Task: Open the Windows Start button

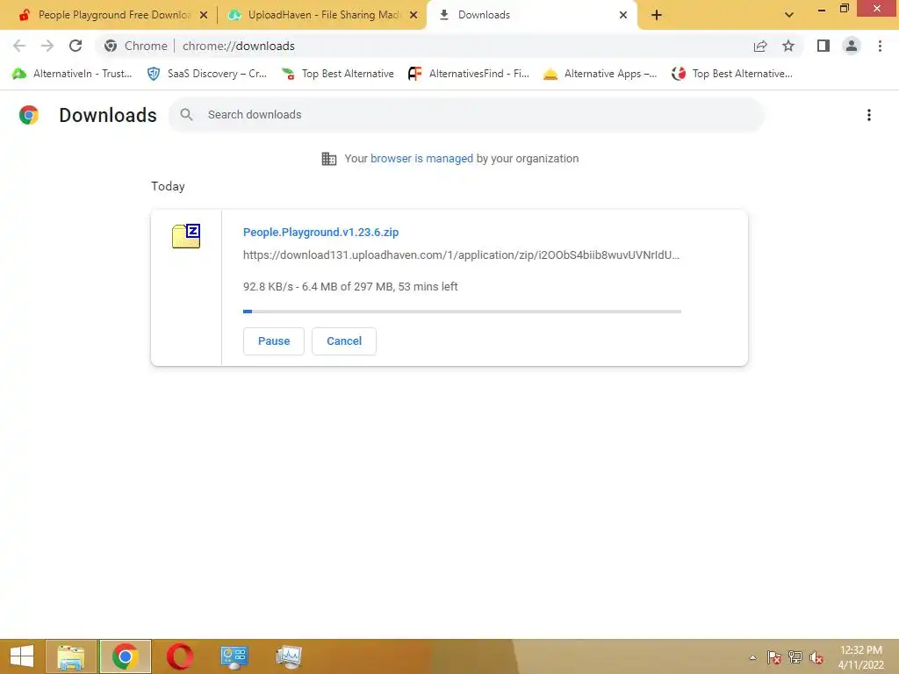Action: tap(22, 656)
